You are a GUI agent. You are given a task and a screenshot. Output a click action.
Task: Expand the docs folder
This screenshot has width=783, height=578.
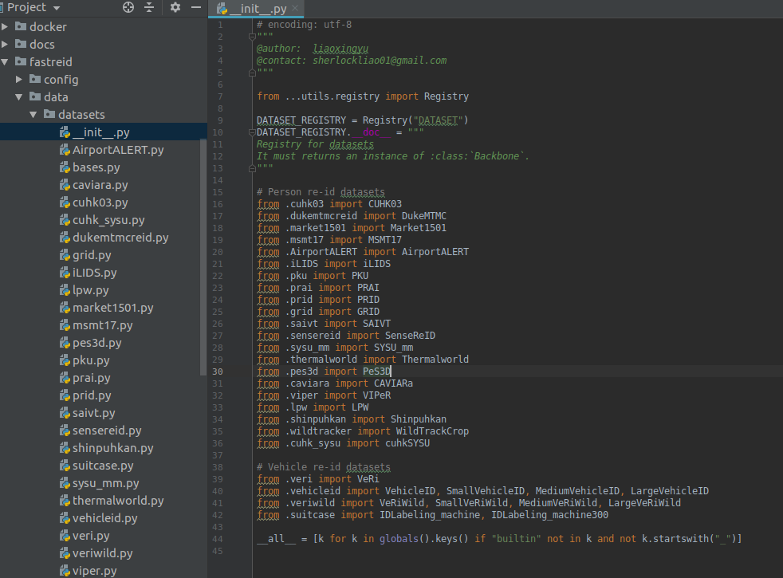point(5,44)
